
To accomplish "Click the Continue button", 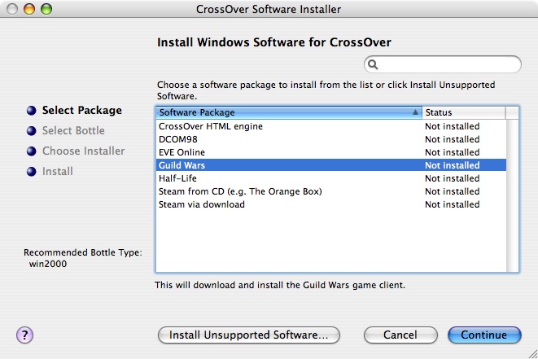I will 484,335.
